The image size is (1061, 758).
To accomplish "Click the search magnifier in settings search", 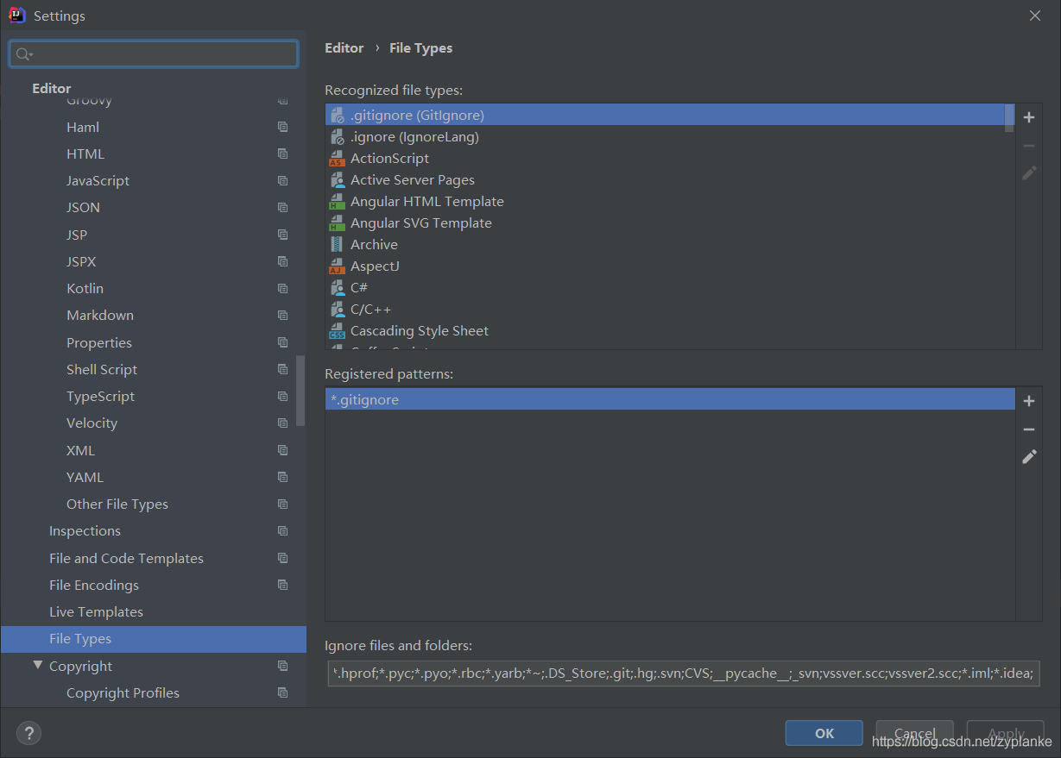I will (23, 53).
